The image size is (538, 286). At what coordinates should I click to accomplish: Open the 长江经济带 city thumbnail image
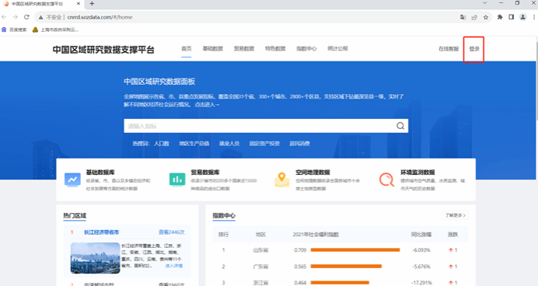coord(95,258)
